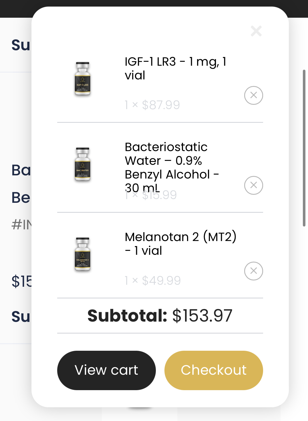Proceed with the gold Checkout button
Viewport: 308px width, 421px height.
point(214,370)
